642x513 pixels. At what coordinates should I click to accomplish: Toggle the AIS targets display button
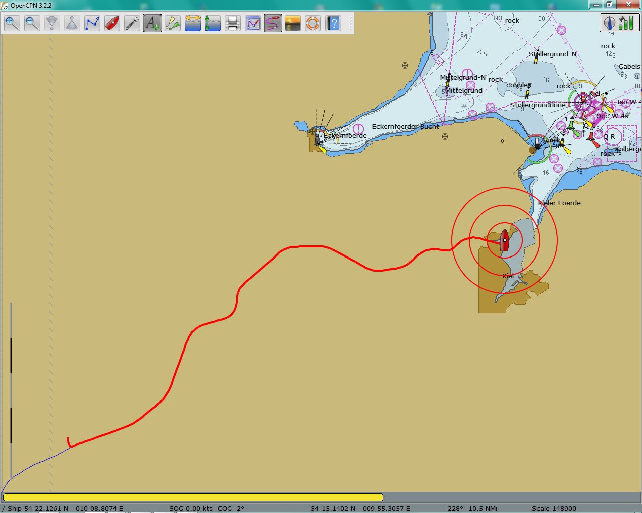point(173,23)
